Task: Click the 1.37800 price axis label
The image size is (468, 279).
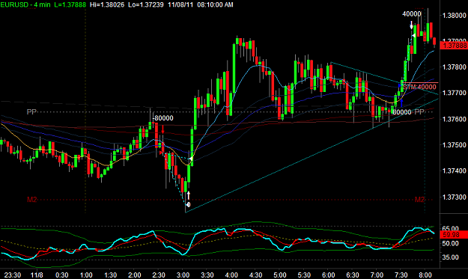Action: [x=455, y=67]
